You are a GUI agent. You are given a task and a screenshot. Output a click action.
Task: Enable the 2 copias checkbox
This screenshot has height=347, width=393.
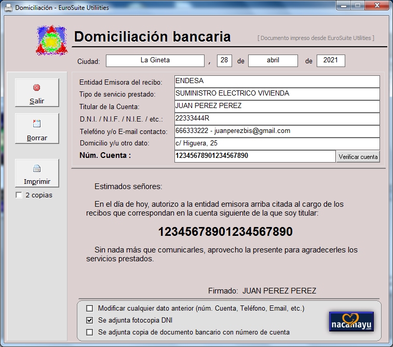coord(19,195)
